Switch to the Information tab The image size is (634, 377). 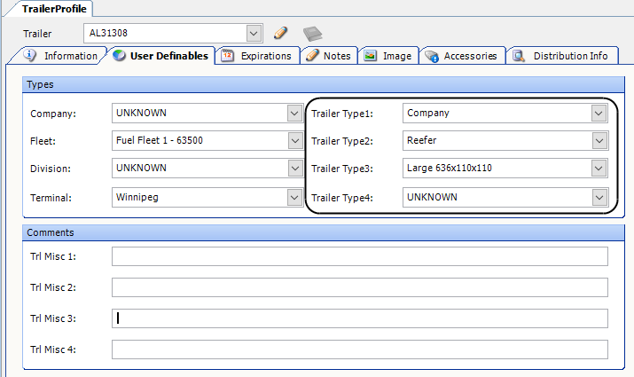[59, 56]
